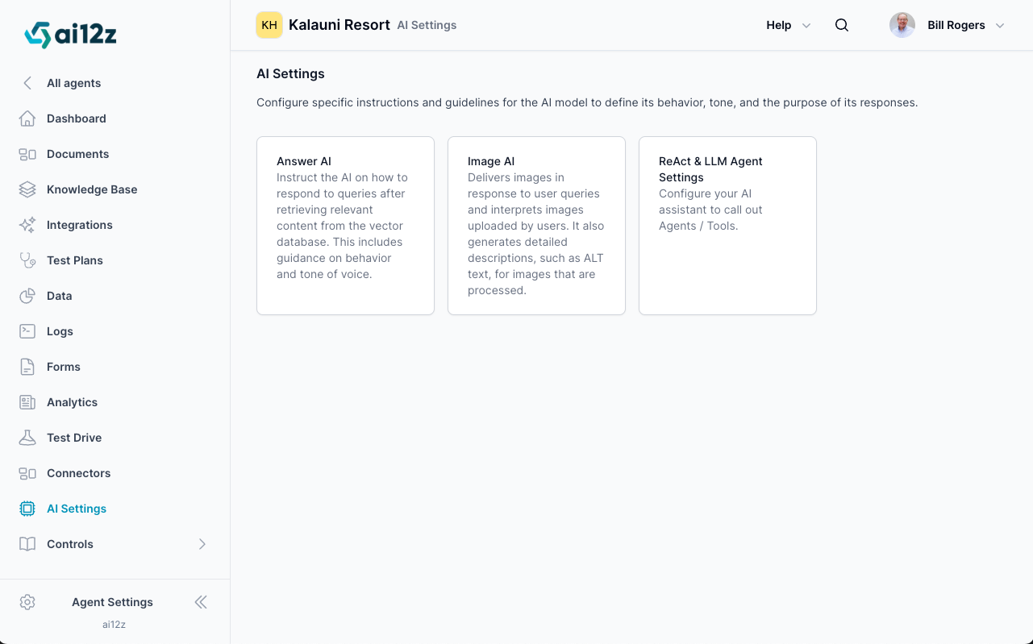Open search with the magnifier icon
The image size is (1033, 644).
(842, 25)
